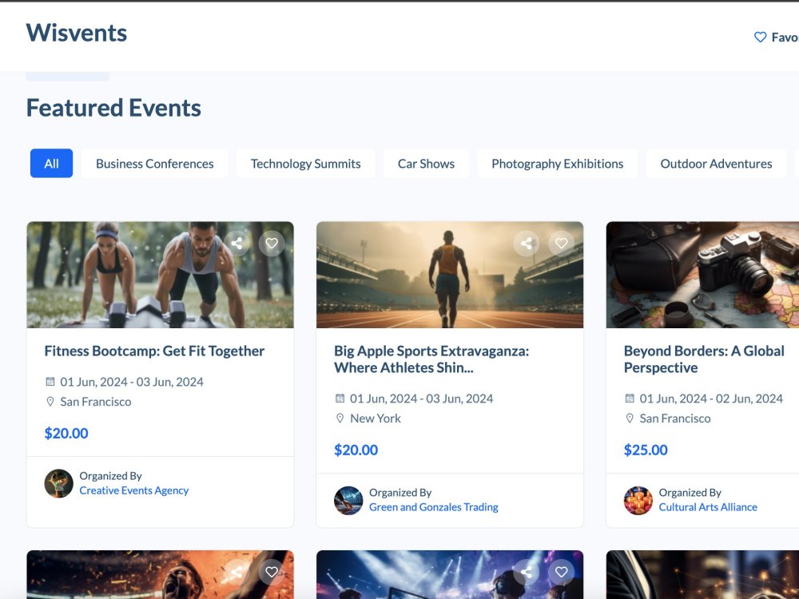Visit Green and Gonzales Trading organizer page
The height and width of the screenshot is (599, 799).
434,507
